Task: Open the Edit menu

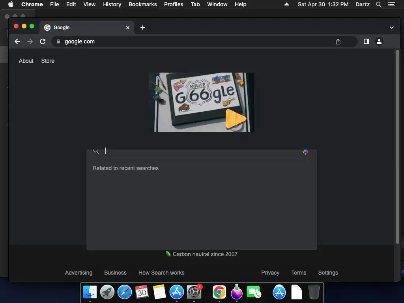Action: click(x=71, y=4)
